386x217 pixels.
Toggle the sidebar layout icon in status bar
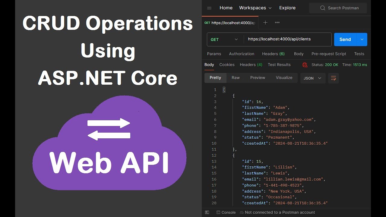pos(207,212)
